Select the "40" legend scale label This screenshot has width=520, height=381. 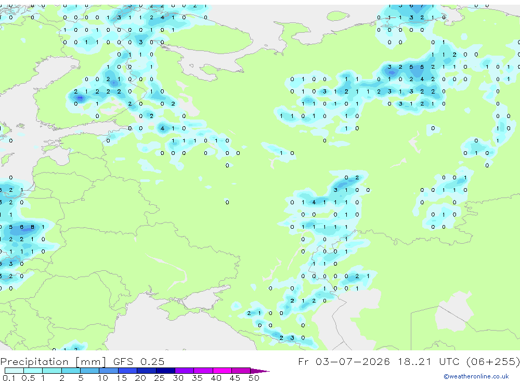(x=216, y=378)
